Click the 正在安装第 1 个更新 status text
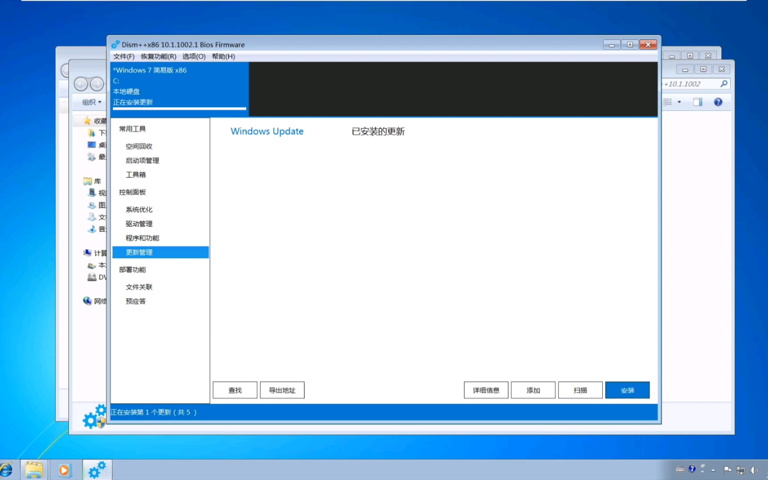The image size is (768, 480). pos(153,412)
